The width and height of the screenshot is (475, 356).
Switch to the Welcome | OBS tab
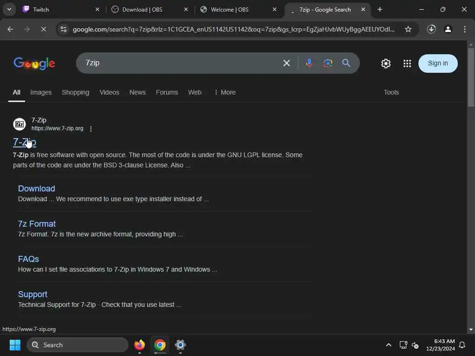[x=238, y=9]
